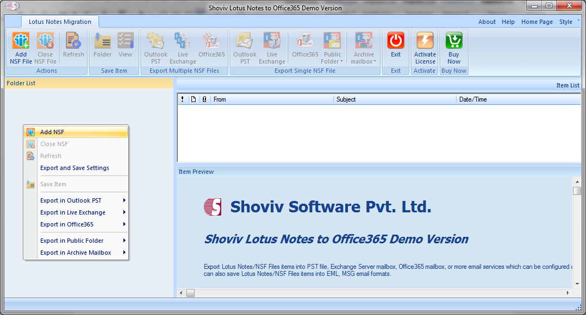Click the preview vertical scrollbar up arrow
The height and width of the screenshot is (315, 586).
[x=577, y=182]
